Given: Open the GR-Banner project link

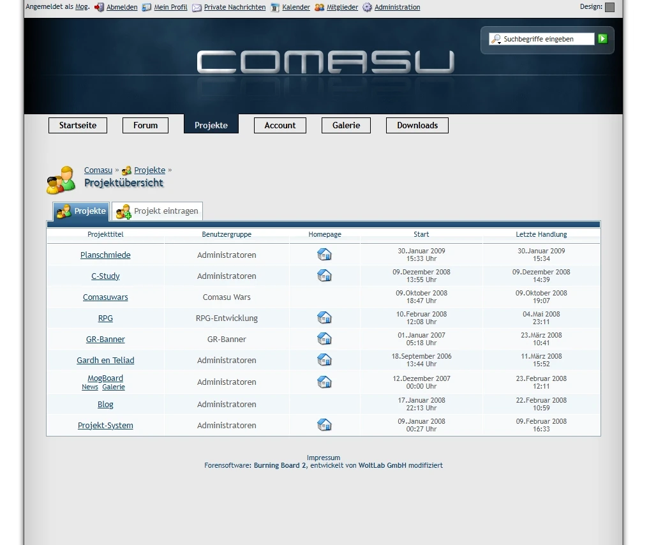Looking at the screenshot, I should point(105,340).
